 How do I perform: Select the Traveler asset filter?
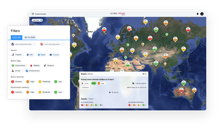pyautogui.click(x=18, y=55)
